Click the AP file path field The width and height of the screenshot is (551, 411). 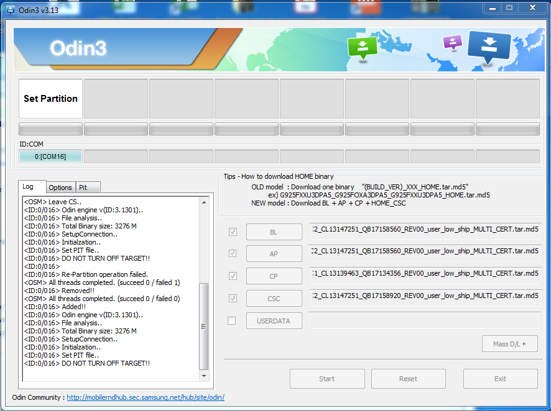click(x=425, y=253)
